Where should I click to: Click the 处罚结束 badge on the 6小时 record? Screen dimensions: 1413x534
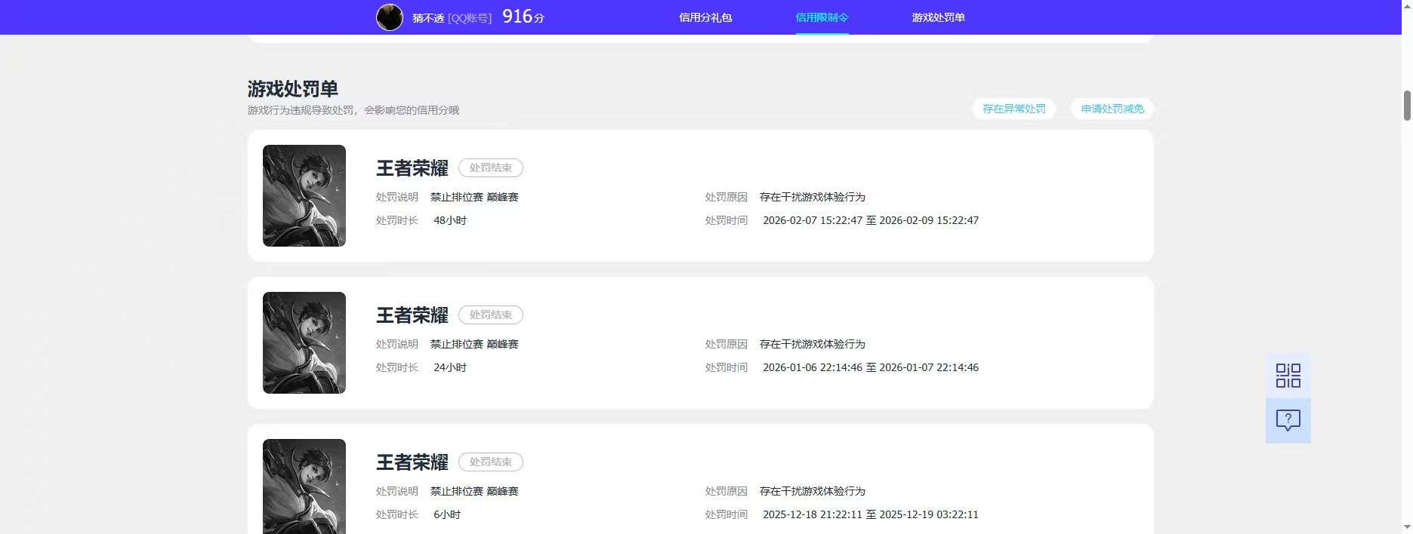(x=491, y=462)
